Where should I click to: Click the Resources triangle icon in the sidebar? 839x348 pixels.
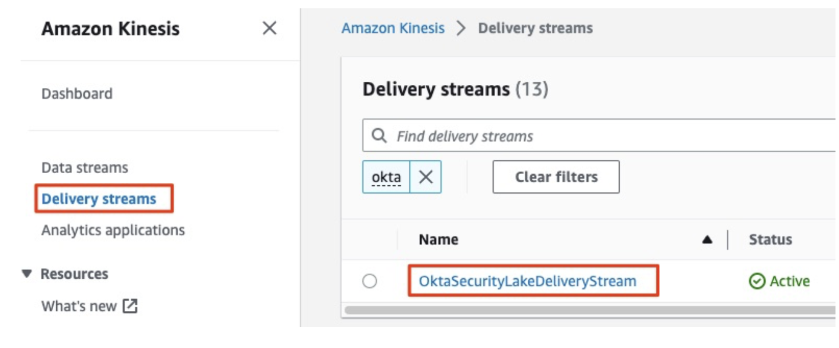tap(26, 274)
